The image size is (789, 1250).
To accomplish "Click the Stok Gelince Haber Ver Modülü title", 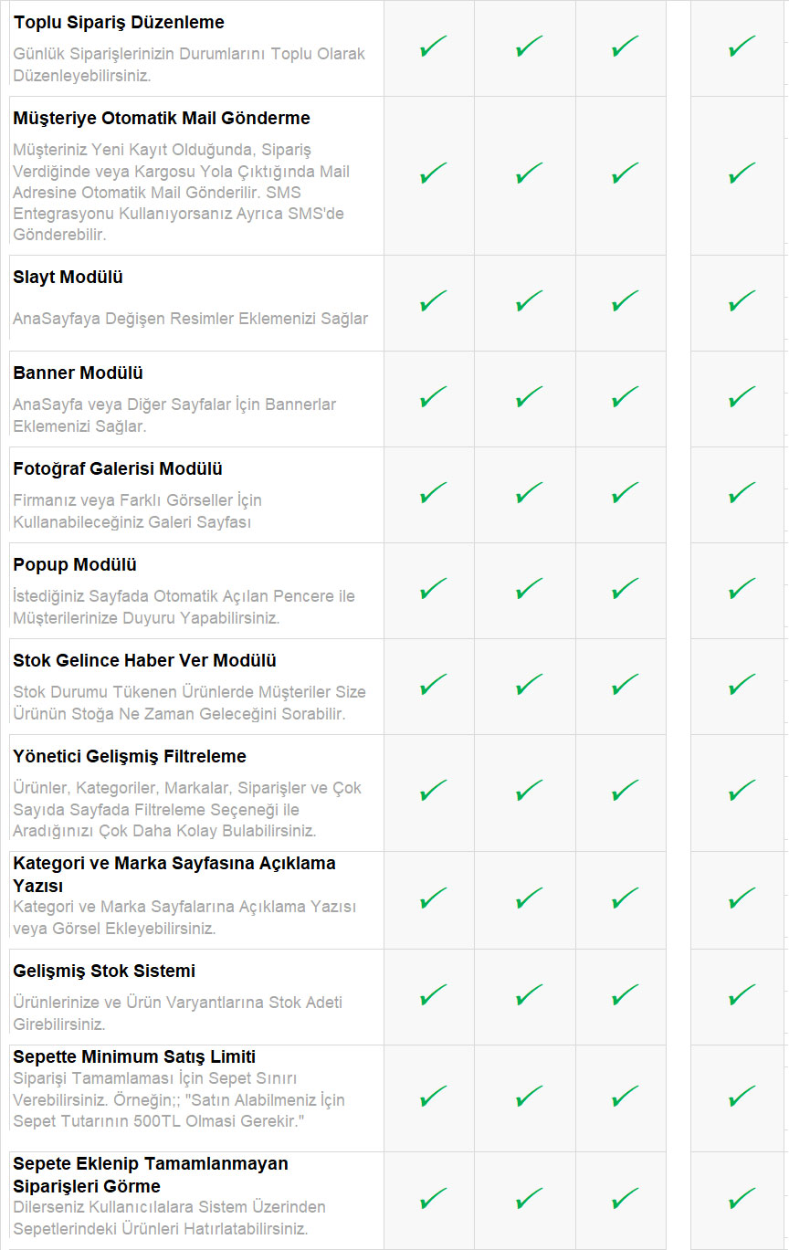I will click(144, 660).
